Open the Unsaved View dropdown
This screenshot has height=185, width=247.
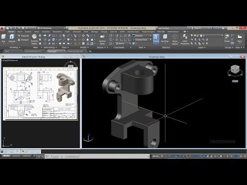point(142,40)
